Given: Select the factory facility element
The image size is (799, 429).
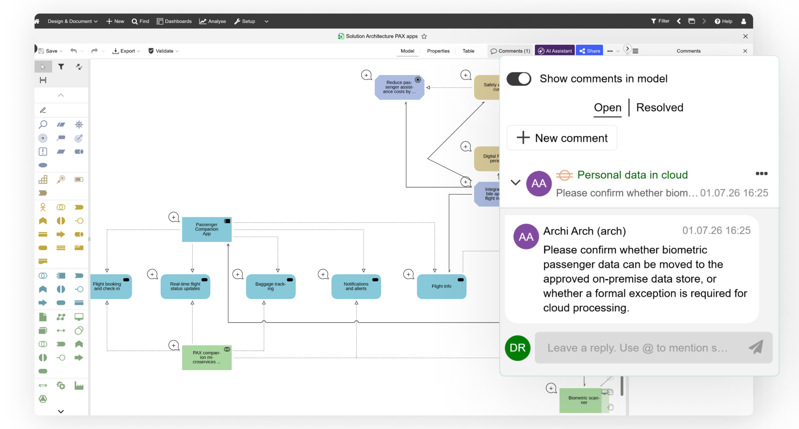Looking at the screenshot, I should [x=79, y=386].
